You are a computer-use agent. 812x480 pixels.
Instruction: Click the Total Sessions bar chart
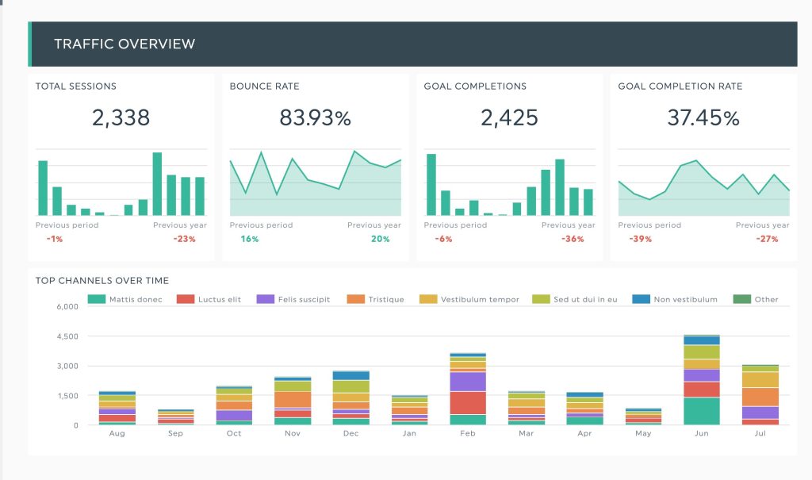coord(121,184)
